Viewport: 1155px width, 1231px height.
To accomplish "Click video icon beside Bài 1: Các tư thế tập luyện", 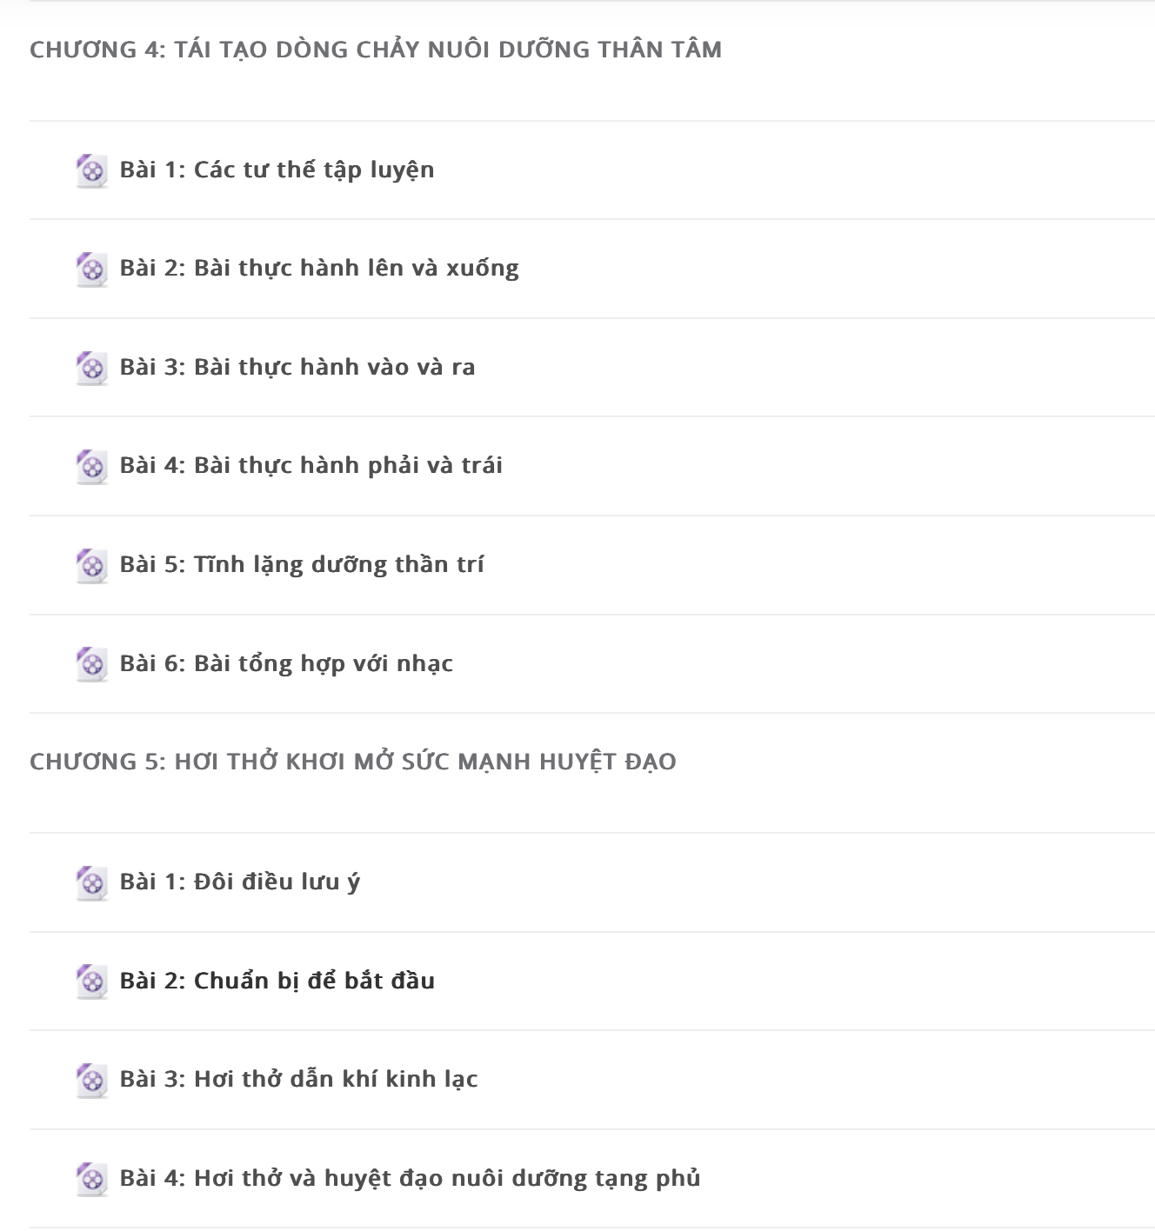I will (91, 170).
